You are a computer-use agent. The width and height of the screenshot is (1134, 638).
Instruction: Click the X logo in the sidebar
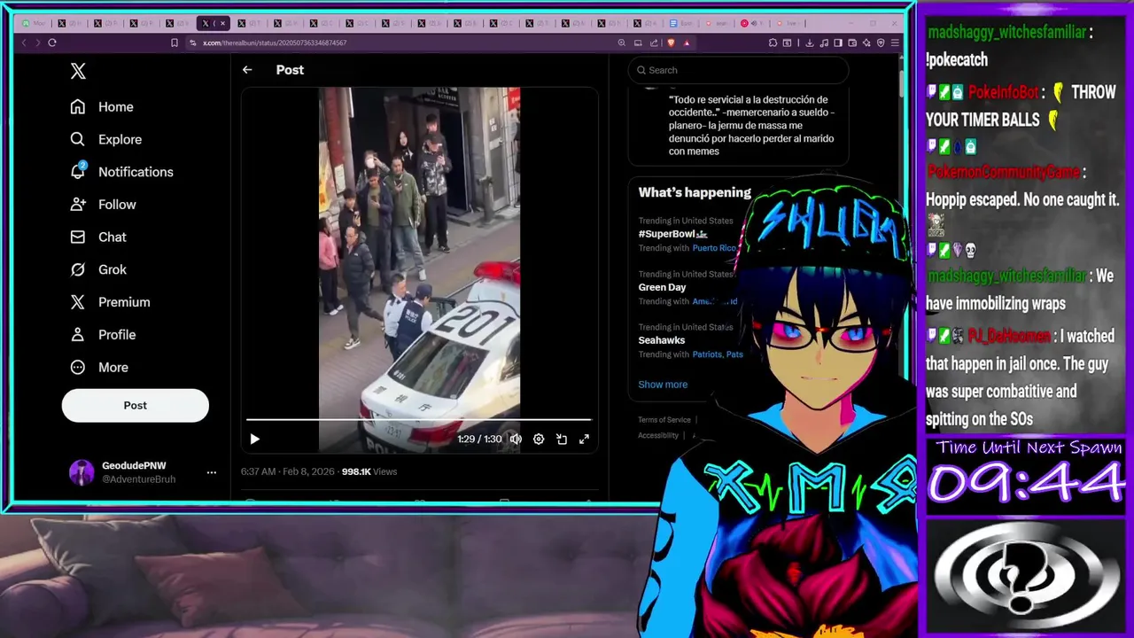tap(78, 72)
